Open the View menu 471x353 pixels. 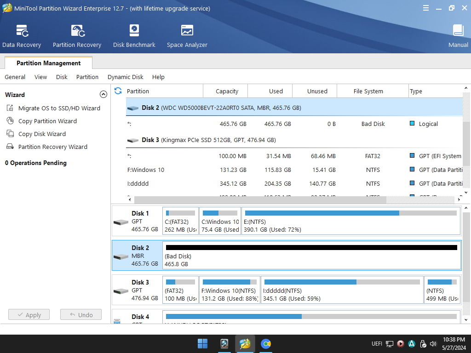coord(40,77)
